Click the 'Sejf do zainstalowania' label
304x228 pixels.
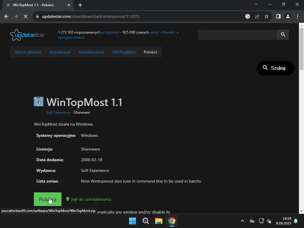[91, 199]
